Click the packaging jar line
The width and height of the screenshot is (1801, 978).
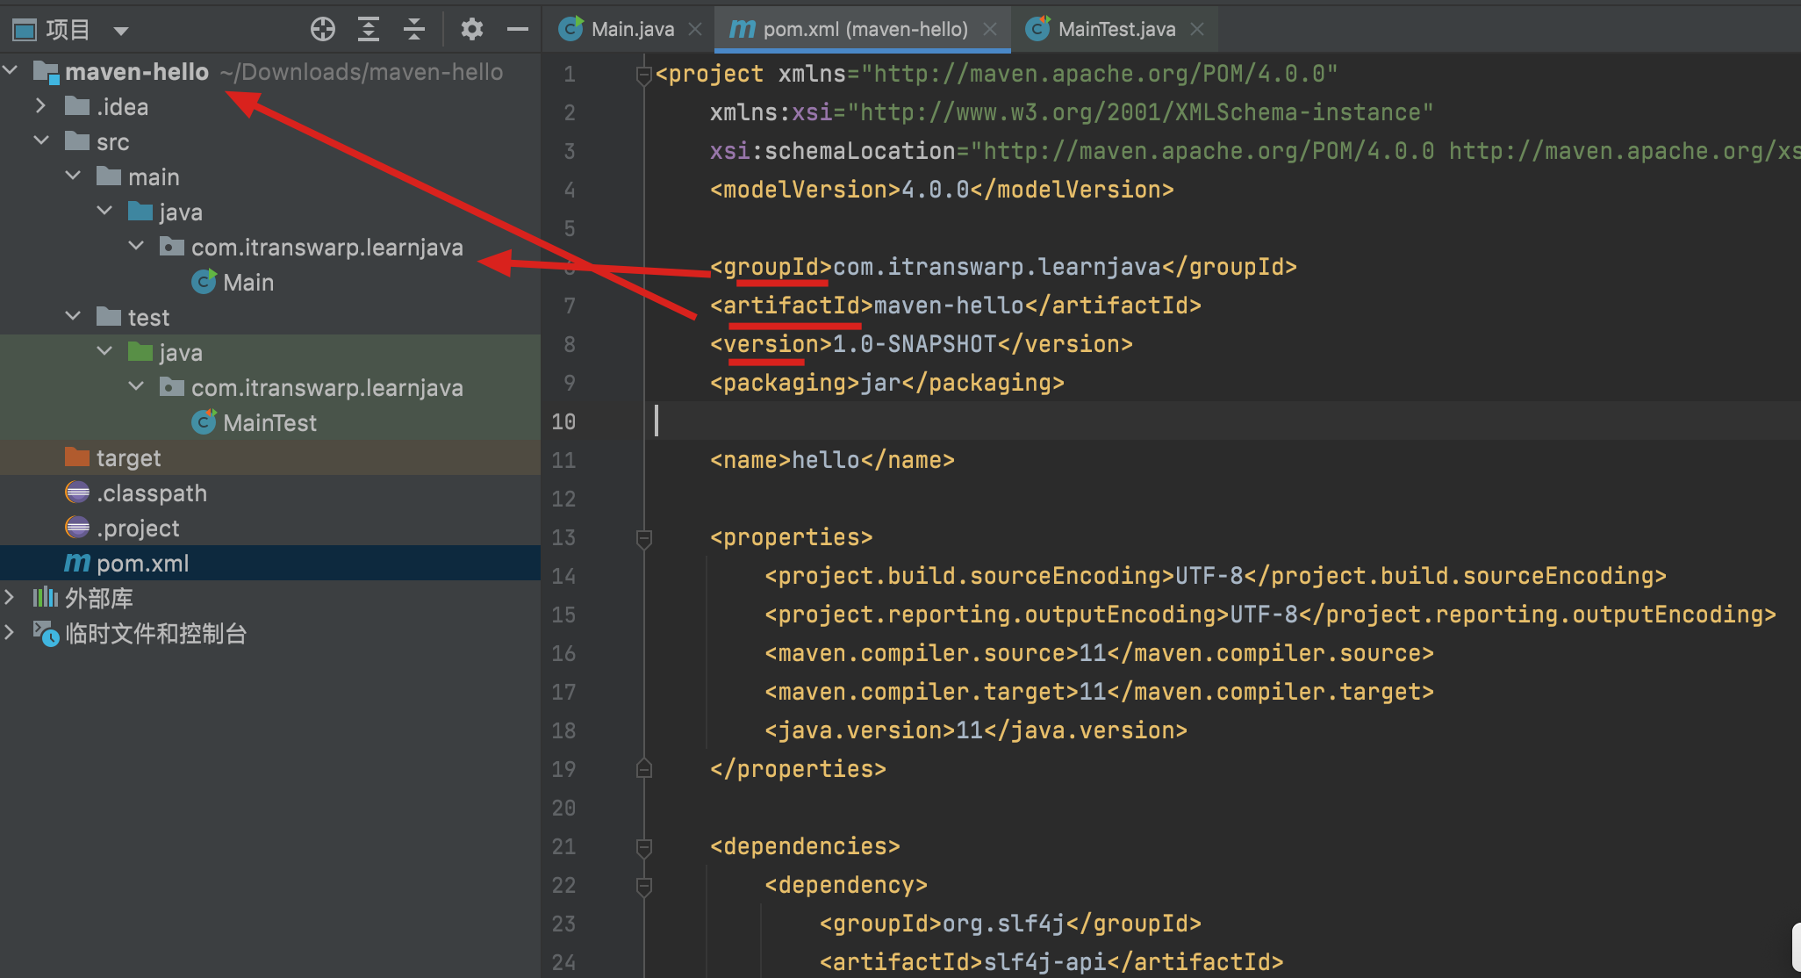coord(886,383)
